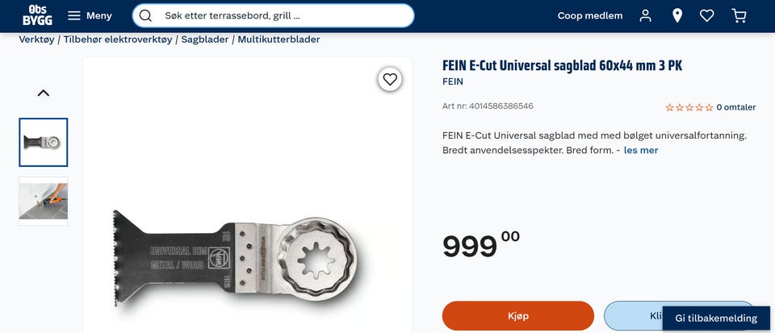The height and width of the screenshot is (333, 775).
Task: Select the saw blade thumbnail
Action: point(44,142)
